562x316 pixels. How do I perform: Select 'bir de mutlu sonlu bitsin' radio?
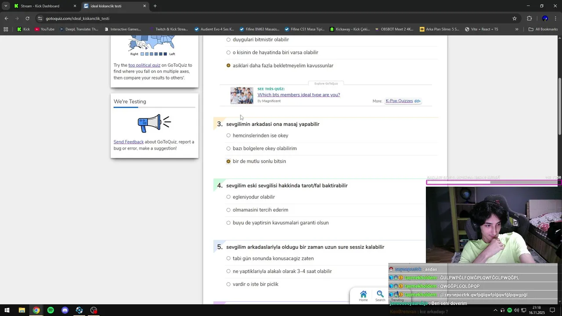click(x=228, y=162)
